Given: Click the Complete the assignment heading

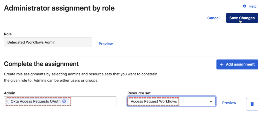Looking at the screenshot, I should pos(41,64).
